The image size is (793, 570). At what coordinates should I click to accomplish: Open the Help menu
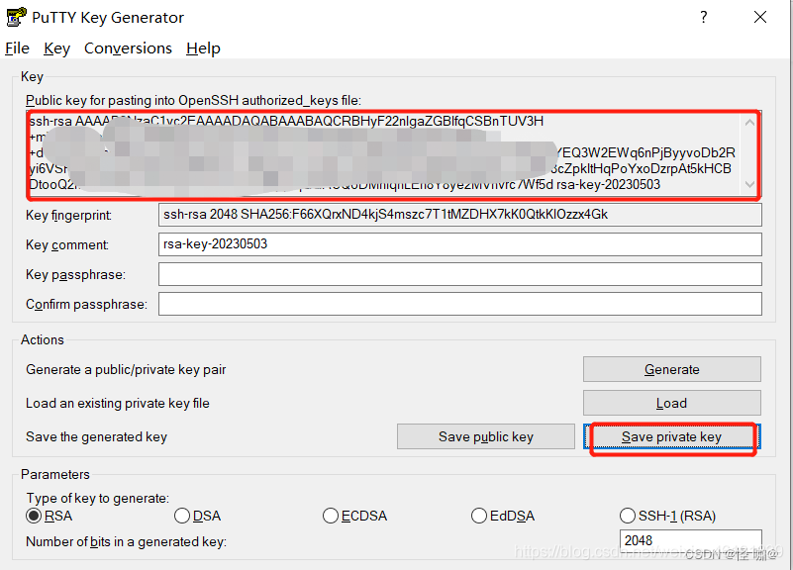pos(203,48)
